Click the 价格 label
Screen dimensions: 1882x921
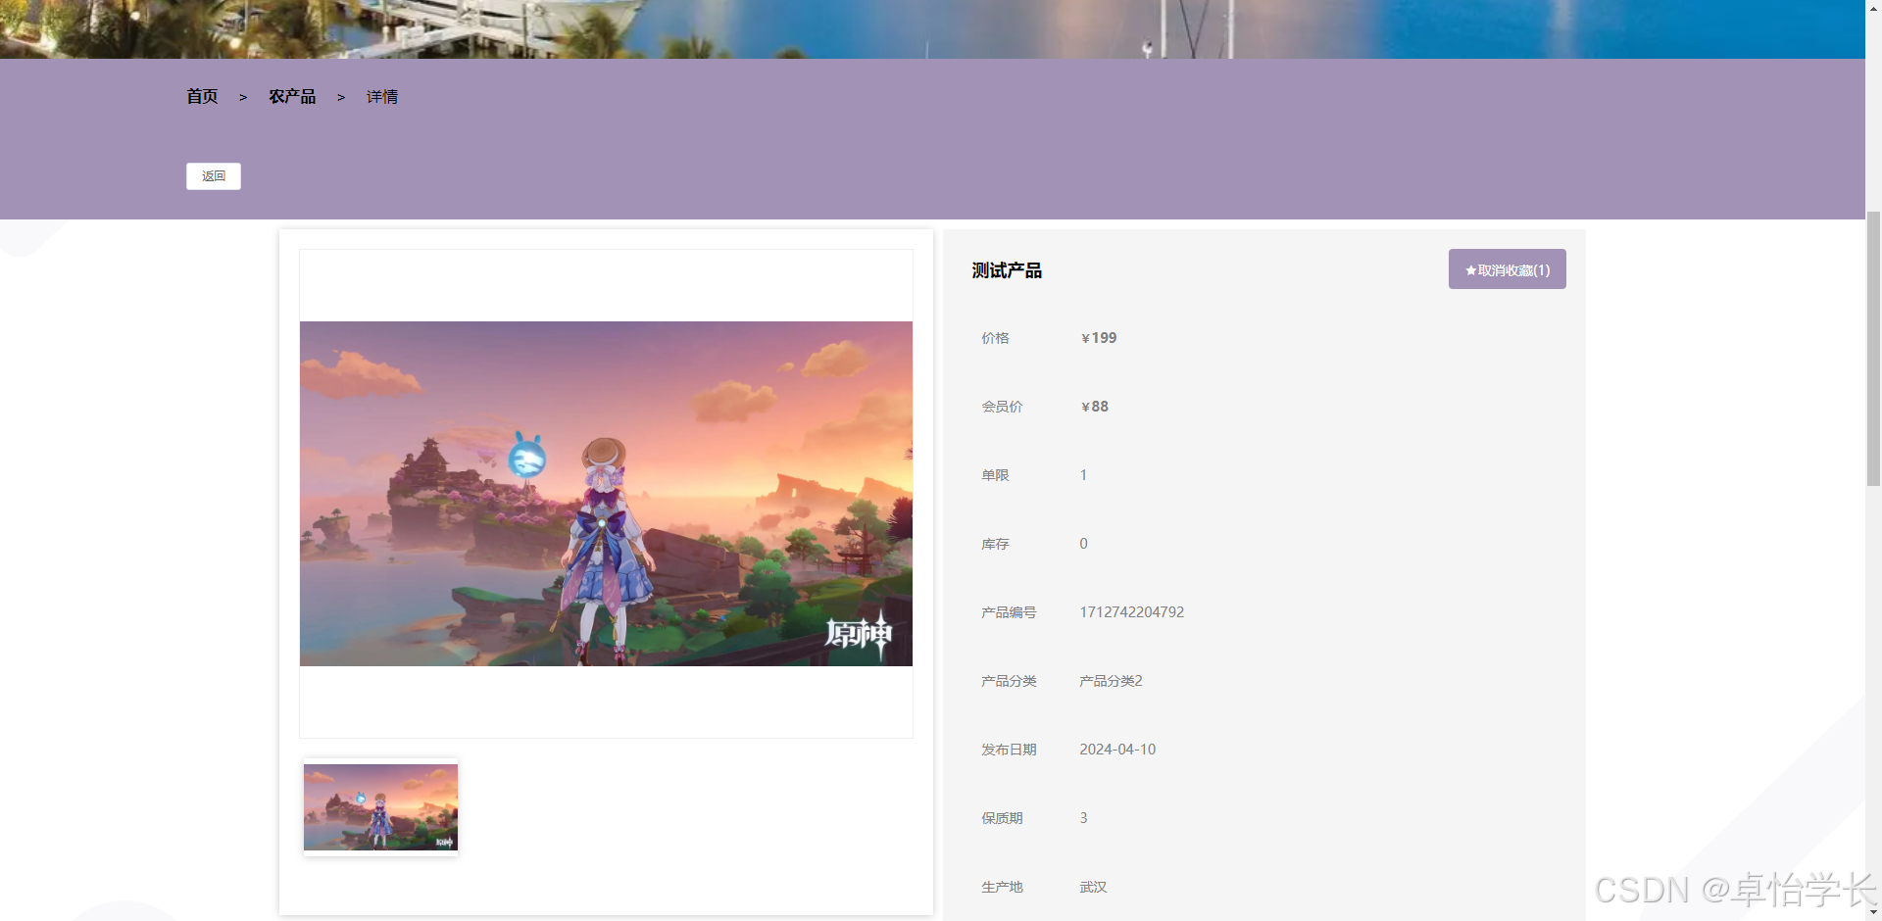tap(995, 338)
